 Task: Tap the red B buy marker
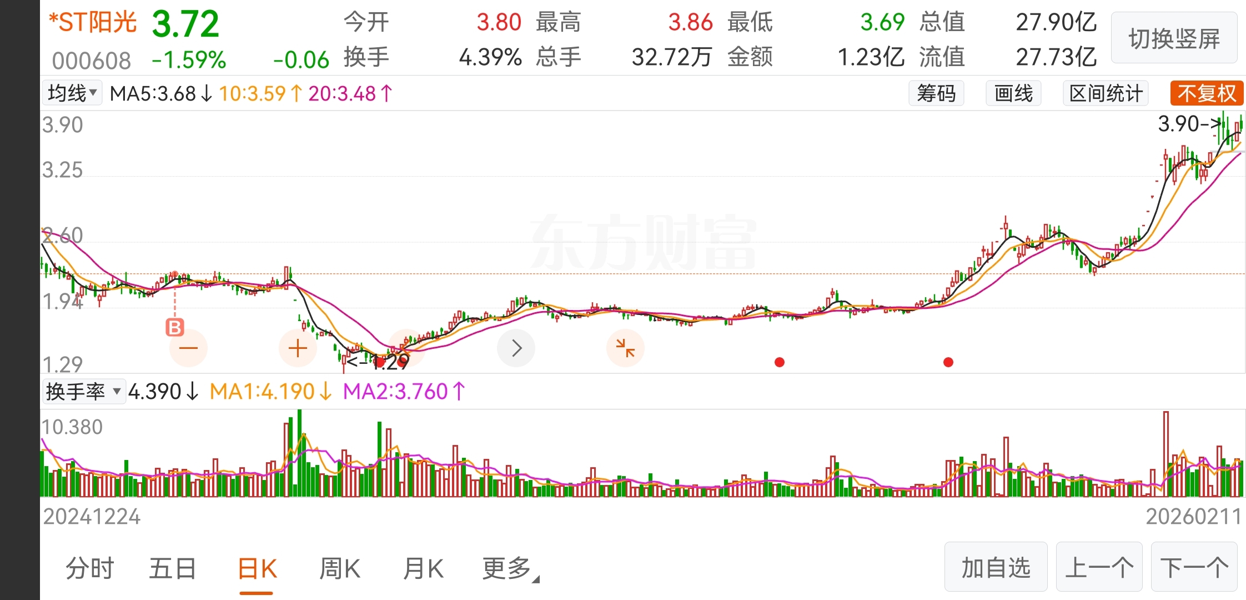(174, 327)
